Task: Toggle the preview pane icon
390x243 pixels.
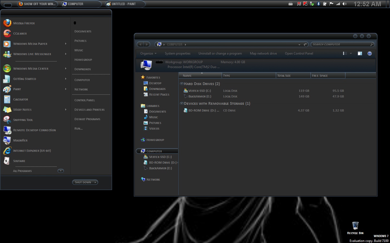Action: pyautogui.click(x=360, y=53)
